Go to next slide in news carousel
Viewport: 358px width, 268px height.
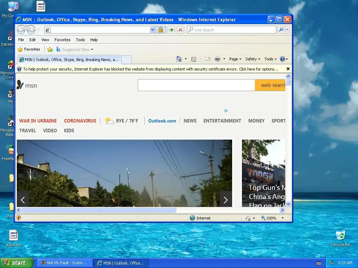click(225, 200)
